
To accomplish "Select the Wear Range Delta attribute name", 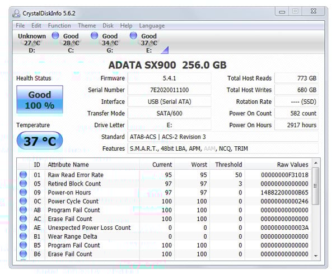I will point(72,236).
